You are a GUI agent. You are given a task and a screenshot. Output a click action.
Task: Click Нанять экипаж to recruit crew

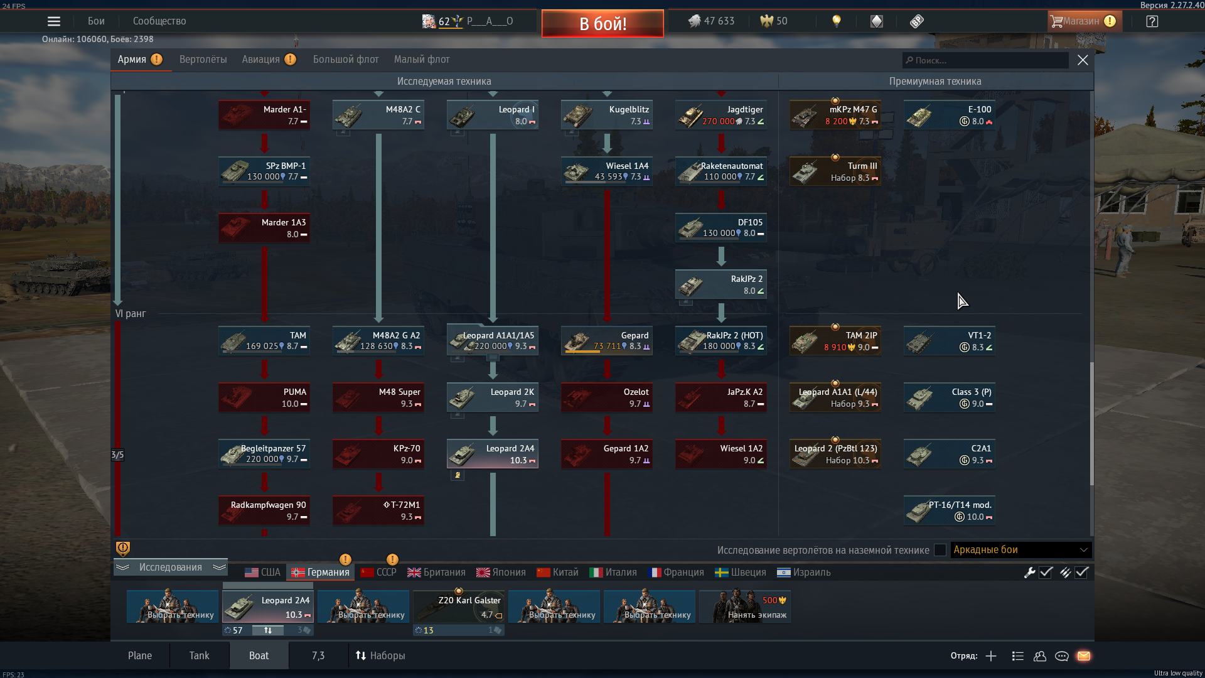click(x=745, y=606)
